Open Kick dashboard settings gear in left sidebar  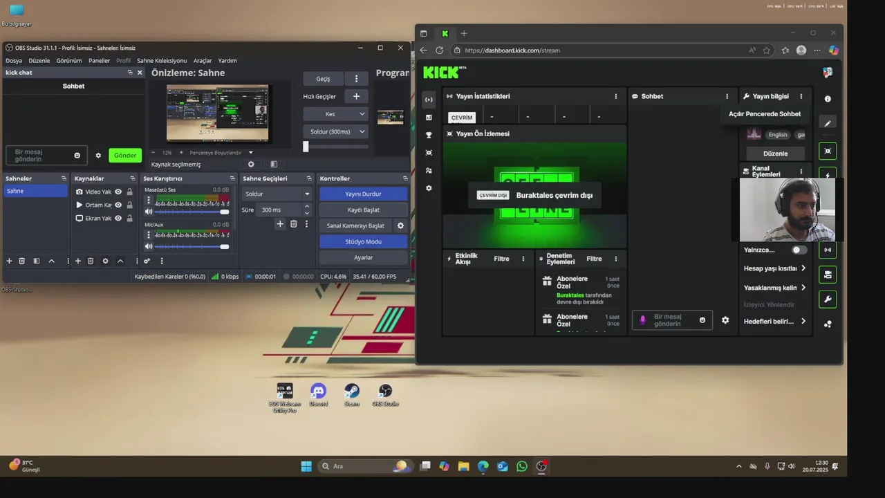pos(429,188)
